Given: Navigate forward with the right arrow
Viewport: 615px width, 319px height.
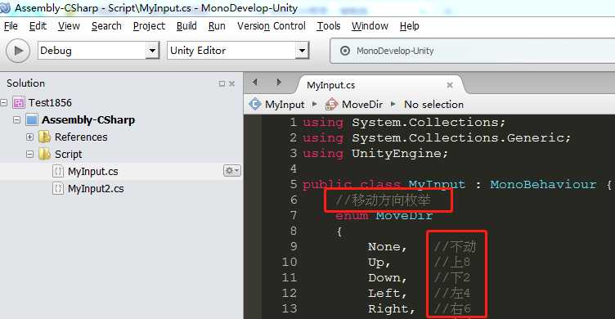Looking at the screenshot, I should pyautogui.click(x=279, y=82).
